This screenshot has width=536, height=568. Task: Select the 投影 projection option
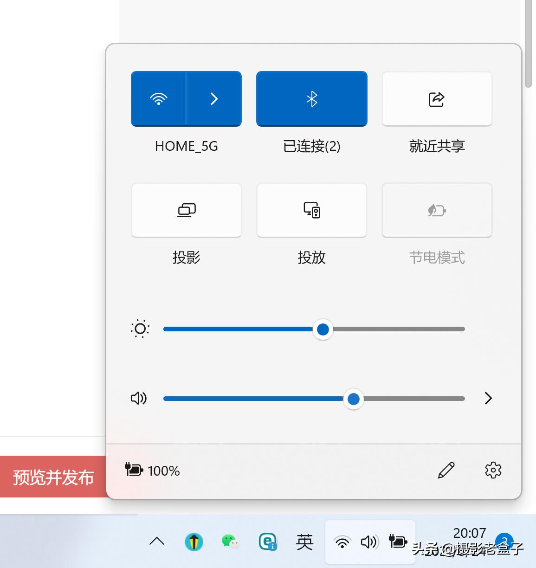tap(186, 210)
